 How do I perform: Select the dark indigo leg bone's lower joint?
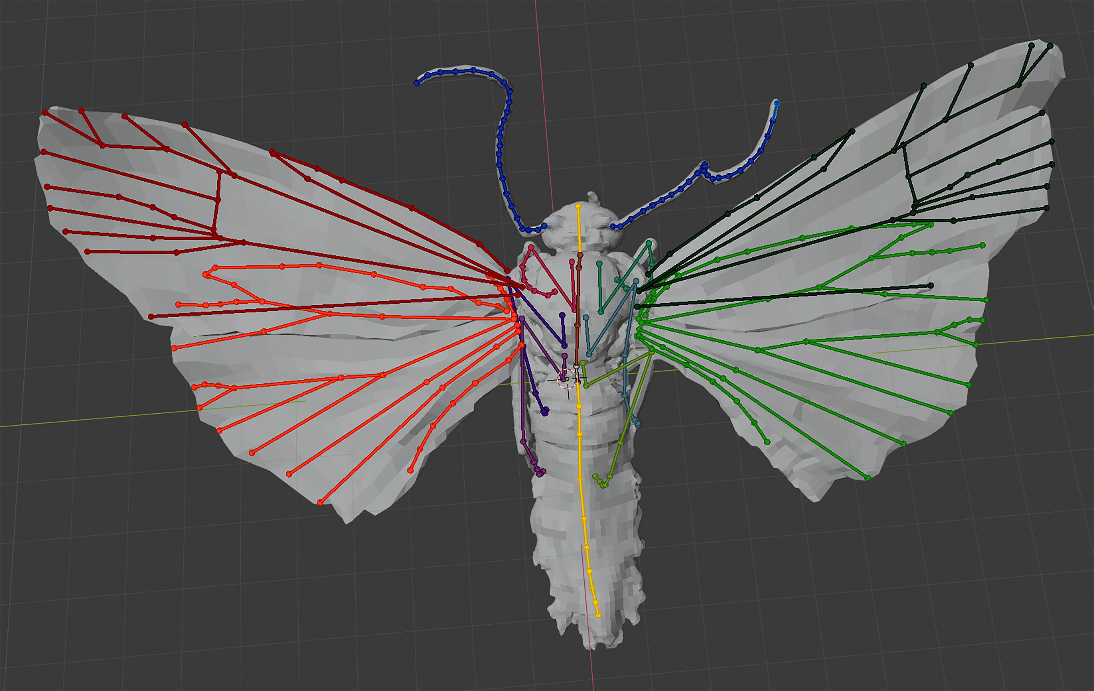545,412
